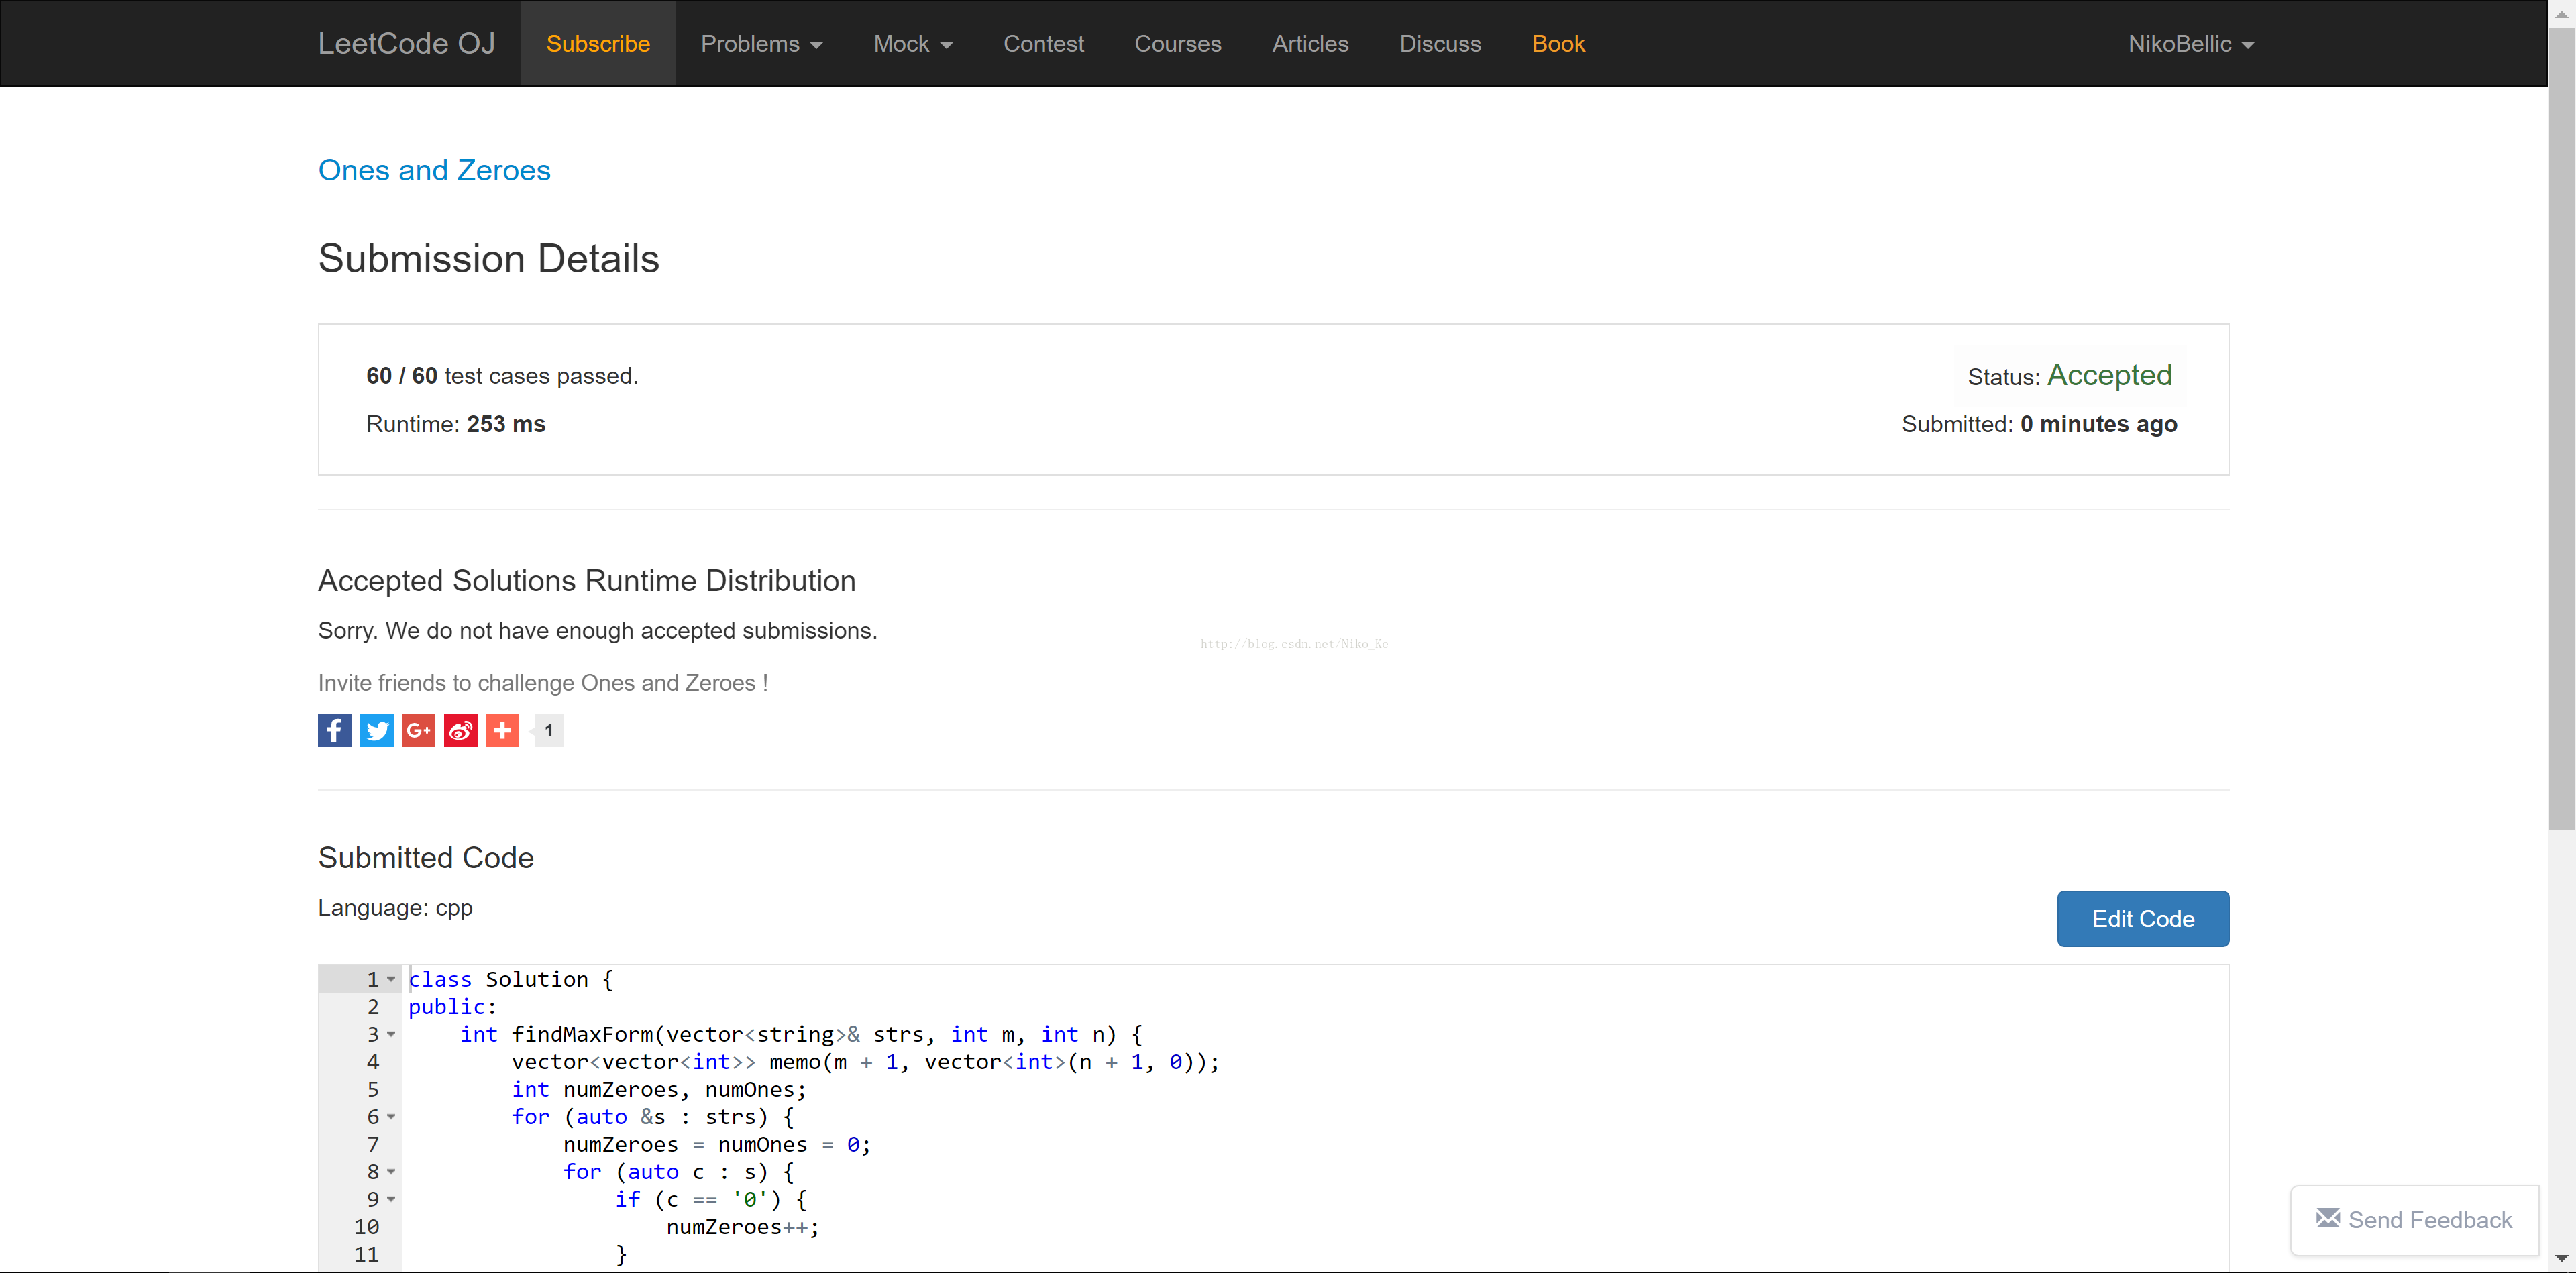
Task: Click the 'for (auto &s : strs)' line
Action: point(653,1117)
